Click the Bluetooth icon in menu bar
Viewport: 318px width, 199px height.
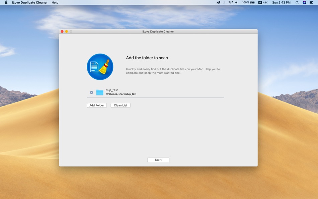tap(224, 2)
